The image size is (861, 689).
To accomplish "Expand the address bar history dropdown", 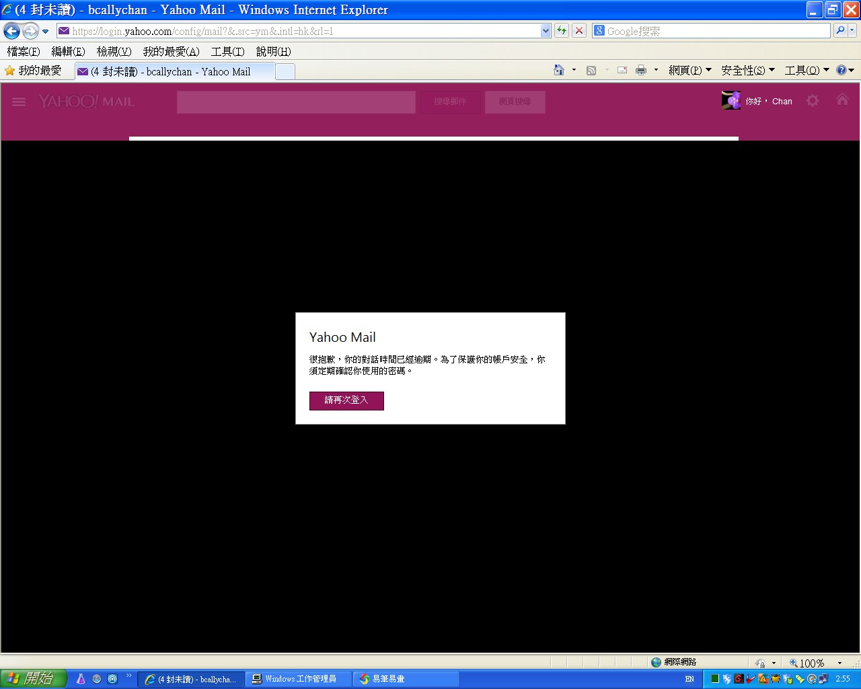I will click(546, 31).
